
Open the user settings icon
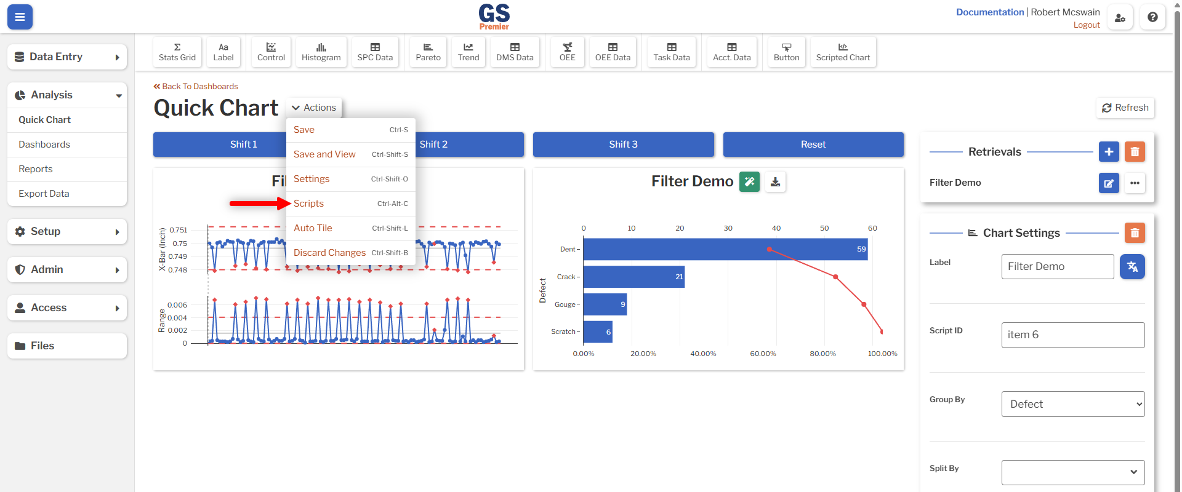[x=1120, y=17]
